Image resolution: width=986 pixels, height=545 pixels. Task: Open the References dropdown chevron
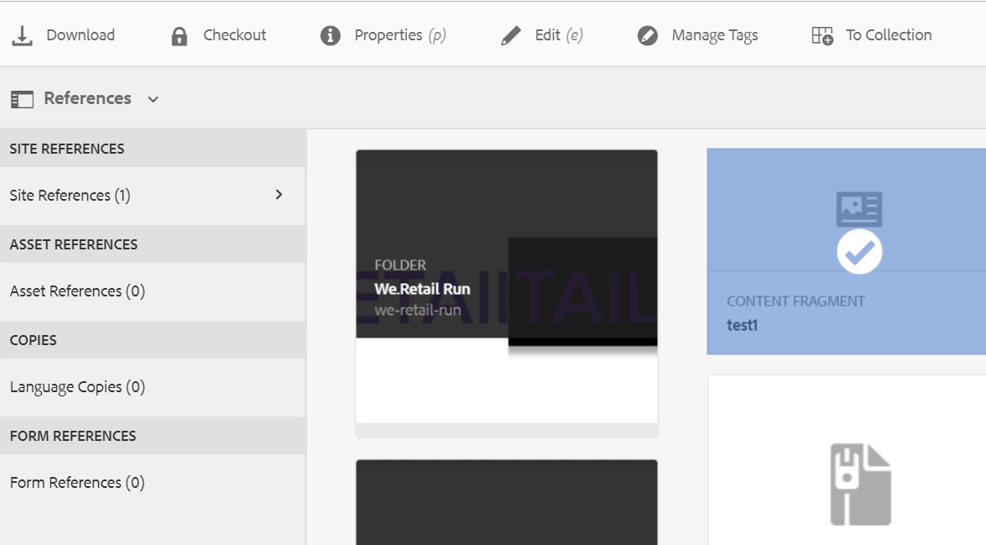[x=153, y=99]
